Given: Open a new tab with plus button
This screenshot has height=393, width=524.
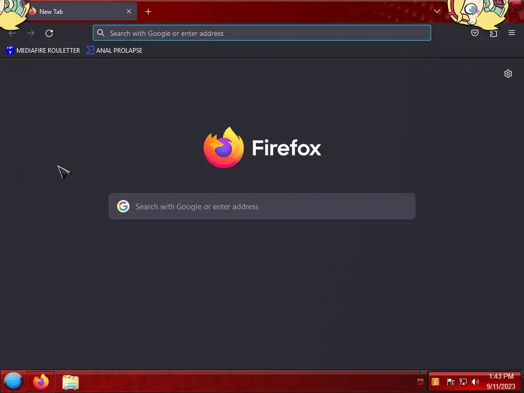Looking at the screenshot, I should [148, 12].
